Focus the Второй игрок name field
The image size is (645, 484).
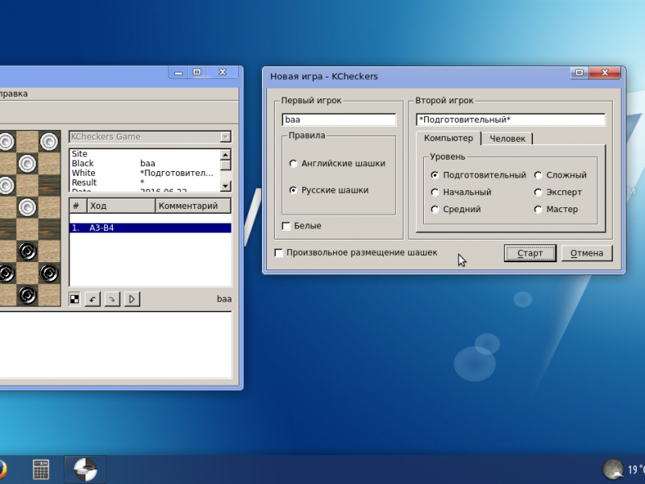[510, 119]
